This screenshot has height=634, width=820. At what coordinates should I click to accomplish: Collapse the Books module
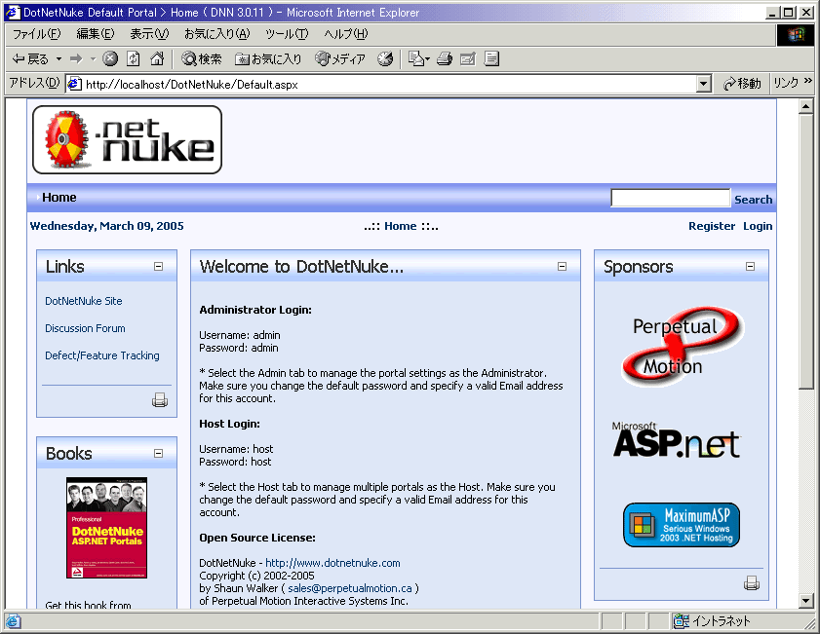point(159,453)
